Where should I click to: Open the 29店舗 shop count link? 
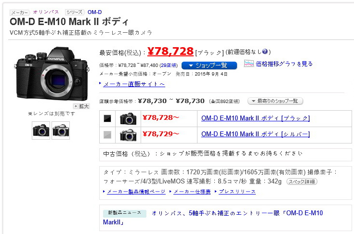[169, 65]
